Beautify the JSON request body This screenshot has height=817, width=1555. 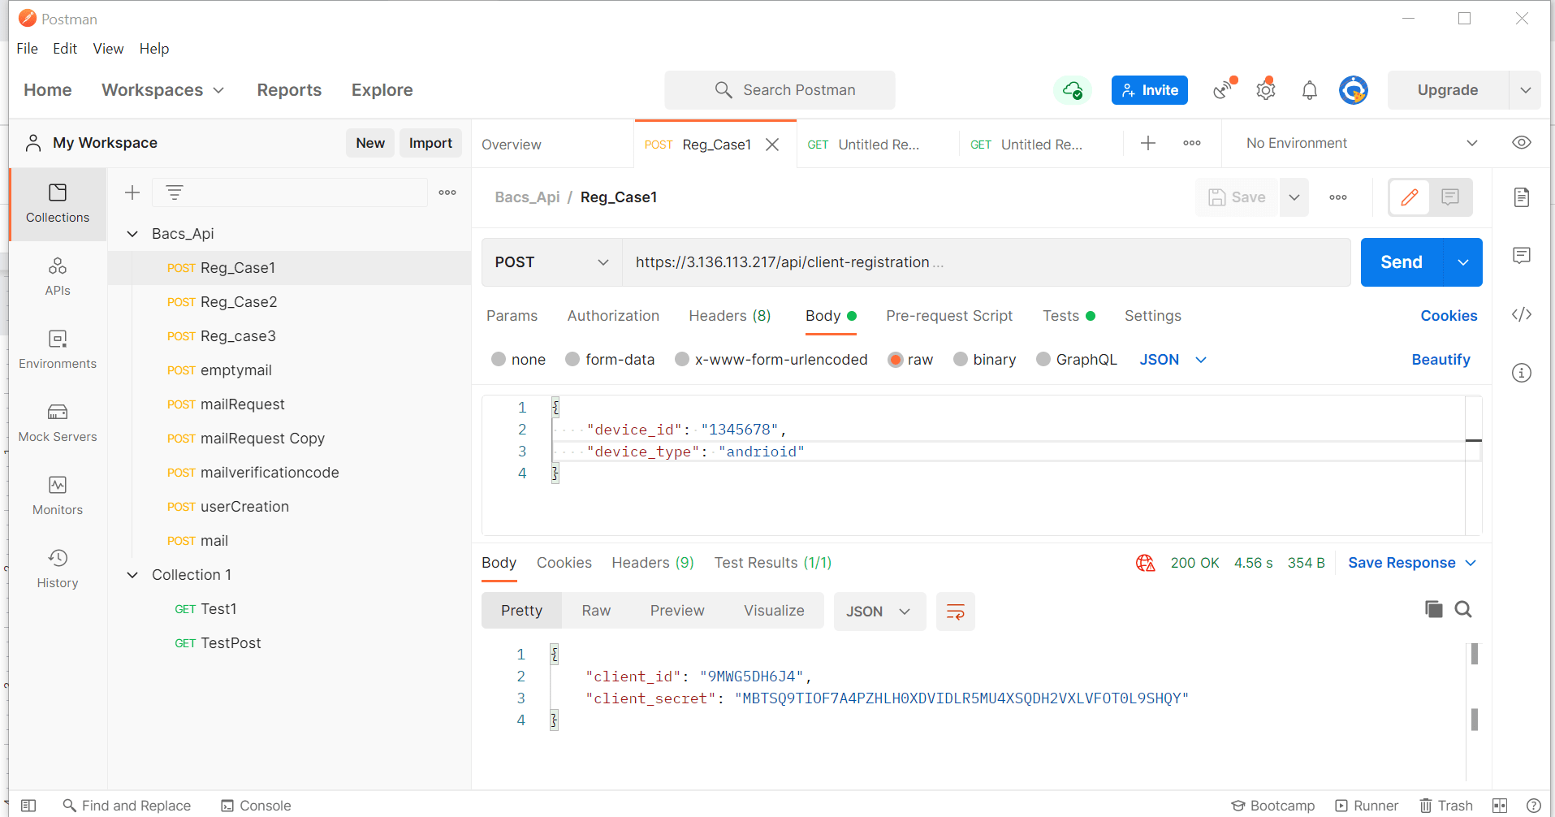[x=1441, y=359]
